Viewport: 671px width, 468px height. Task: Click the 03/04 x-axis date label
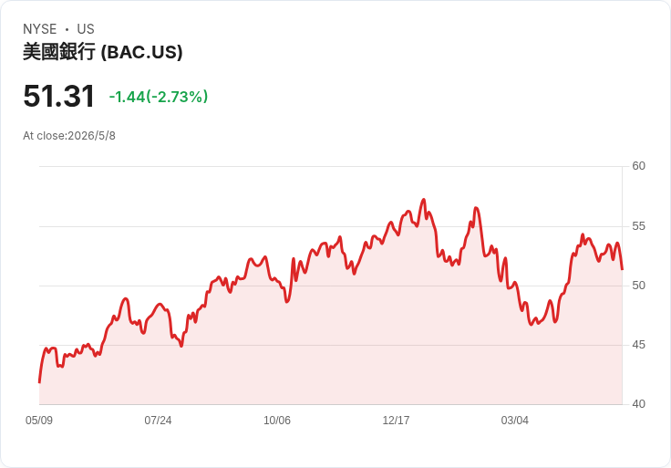[x=515, y=420]
